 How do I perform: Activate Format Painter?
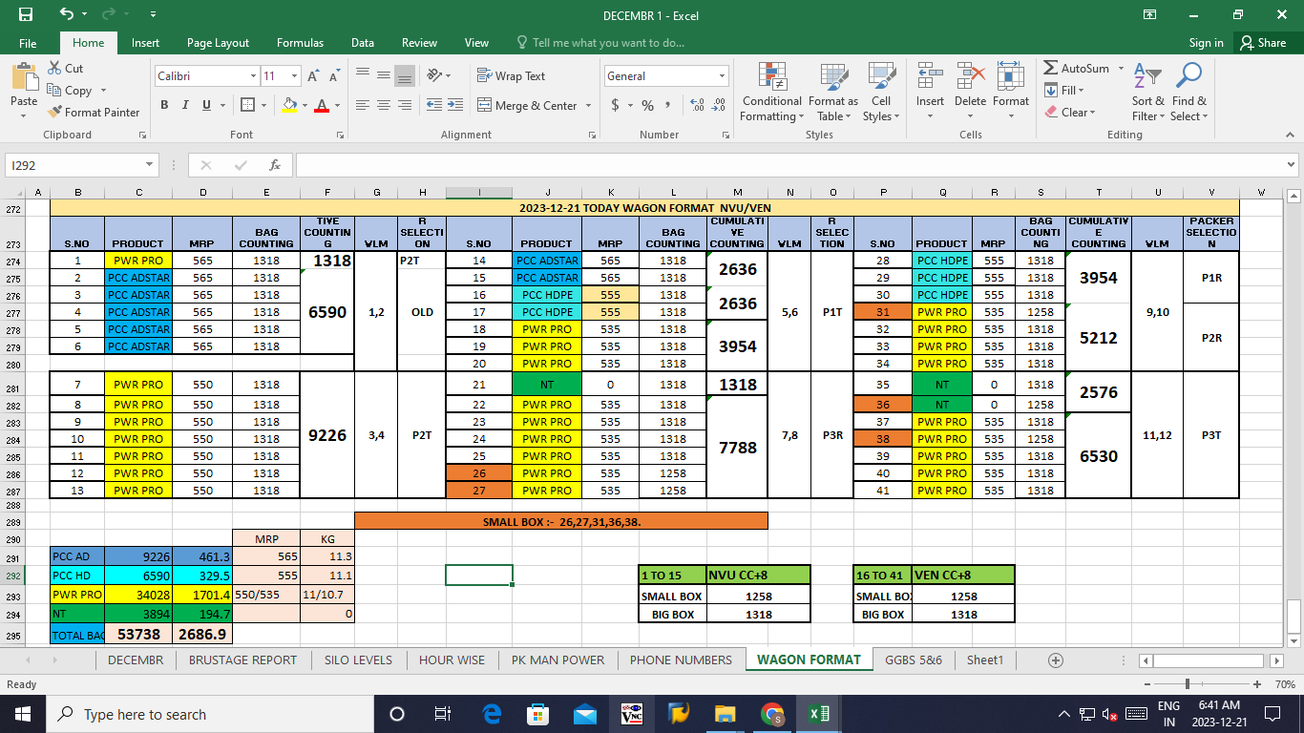pos(95,113)
